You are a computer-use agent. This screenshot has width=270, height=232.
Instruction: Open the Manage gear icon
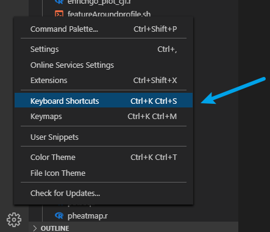tap(14, 220)
